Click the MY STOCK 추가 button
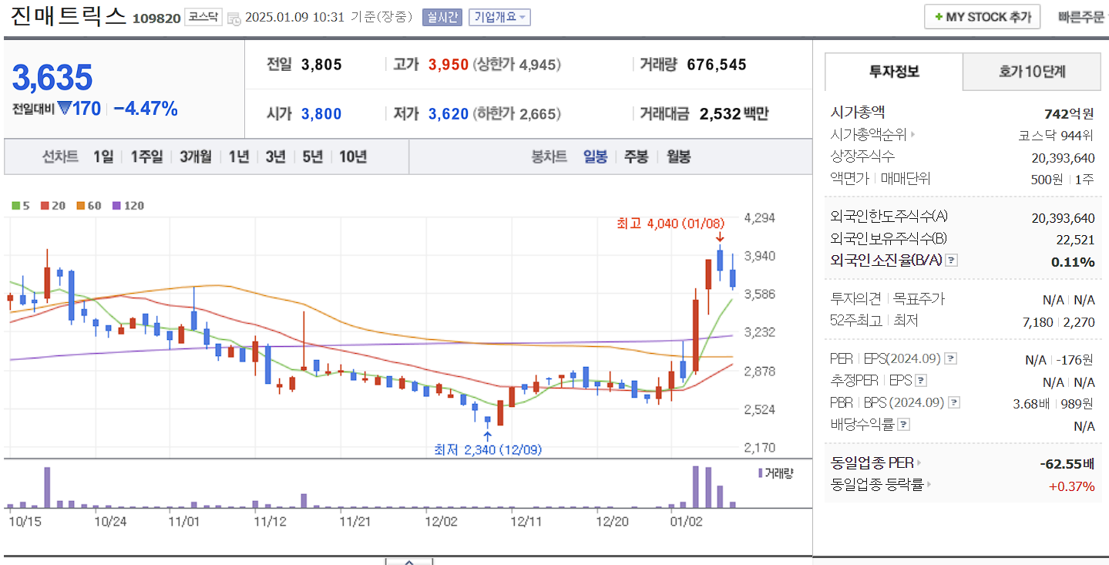1109x565 pixels. click(982, 17)
